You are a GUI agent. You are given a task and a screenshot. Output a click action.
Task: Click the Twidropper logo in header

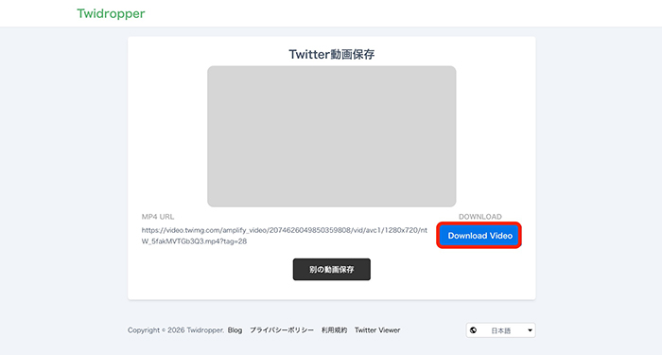pyautogui.click(x=111, y=13)
